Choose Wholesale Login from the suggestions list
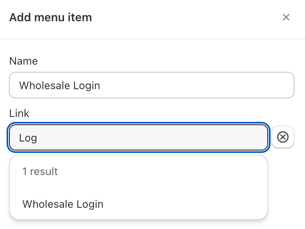The image size is (305, 229). (63, 204)
